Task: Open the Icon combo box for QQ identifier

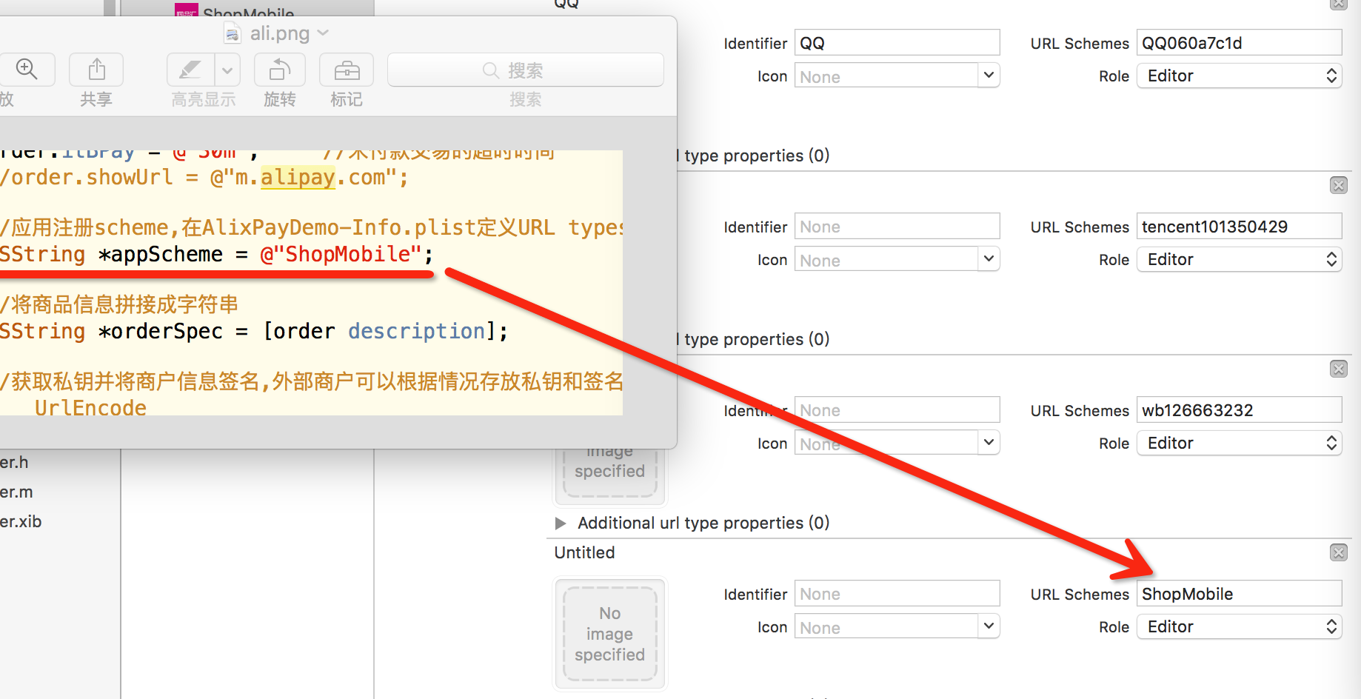Action: click(x=988, y=76)
